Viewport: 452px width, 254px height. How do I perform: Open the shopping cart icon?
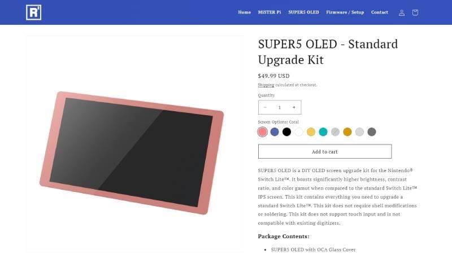tap(415, 12)
